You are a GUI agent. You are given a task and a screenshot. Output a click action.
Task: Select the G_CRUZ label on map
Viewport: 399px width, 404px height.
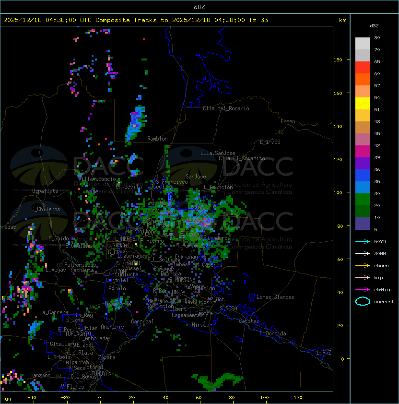(117, 252)
